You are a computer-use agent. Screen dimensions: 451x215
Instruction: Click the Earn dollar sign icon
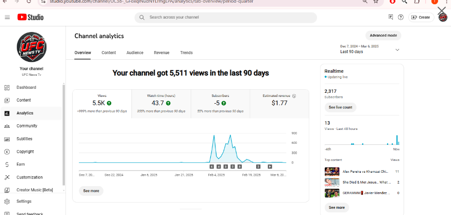click(x=7, y=164)
